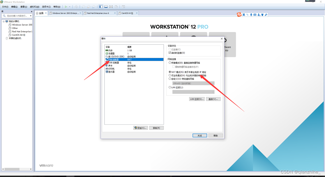Image resolution: width=325 pixels, height=177 pixels.
Task: Click the console view toolbar icon
Action: tap(123, 7)
